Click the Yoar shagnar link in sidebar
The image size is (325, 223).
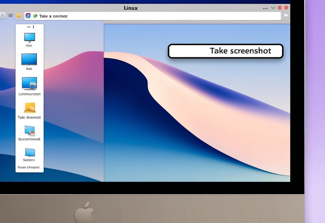coord(29,167)
